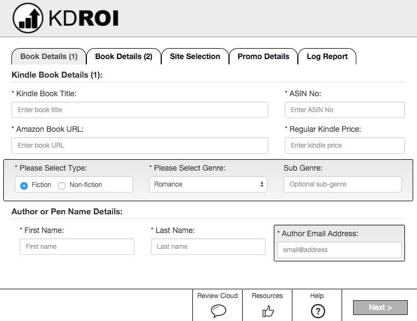
Task: Click the 'Review Cloud' label text
Action: tap(218, 296)
